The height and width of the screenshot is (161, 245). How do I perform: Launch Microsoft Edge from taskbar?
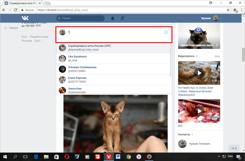[x=36, y=157]
